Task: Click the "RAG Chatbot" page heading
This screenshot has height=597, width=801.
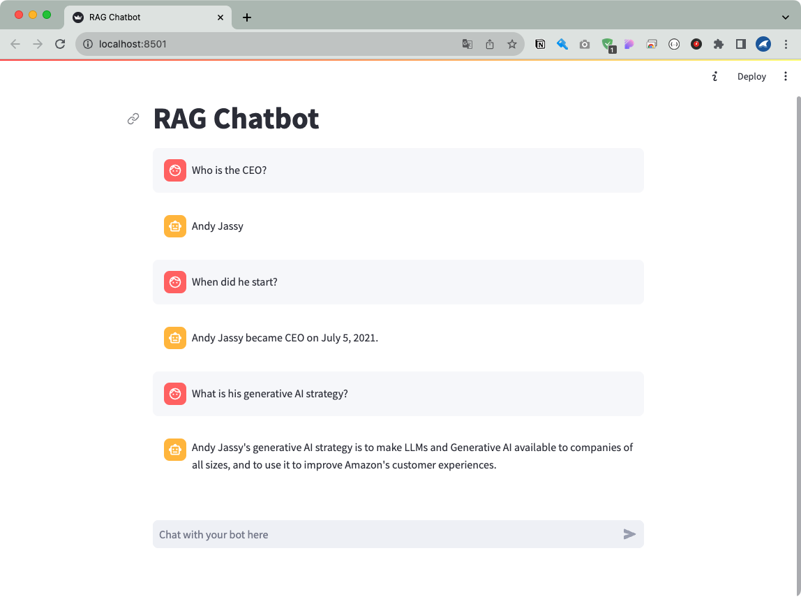Action: pyautogui.click(x=236, y=119)
